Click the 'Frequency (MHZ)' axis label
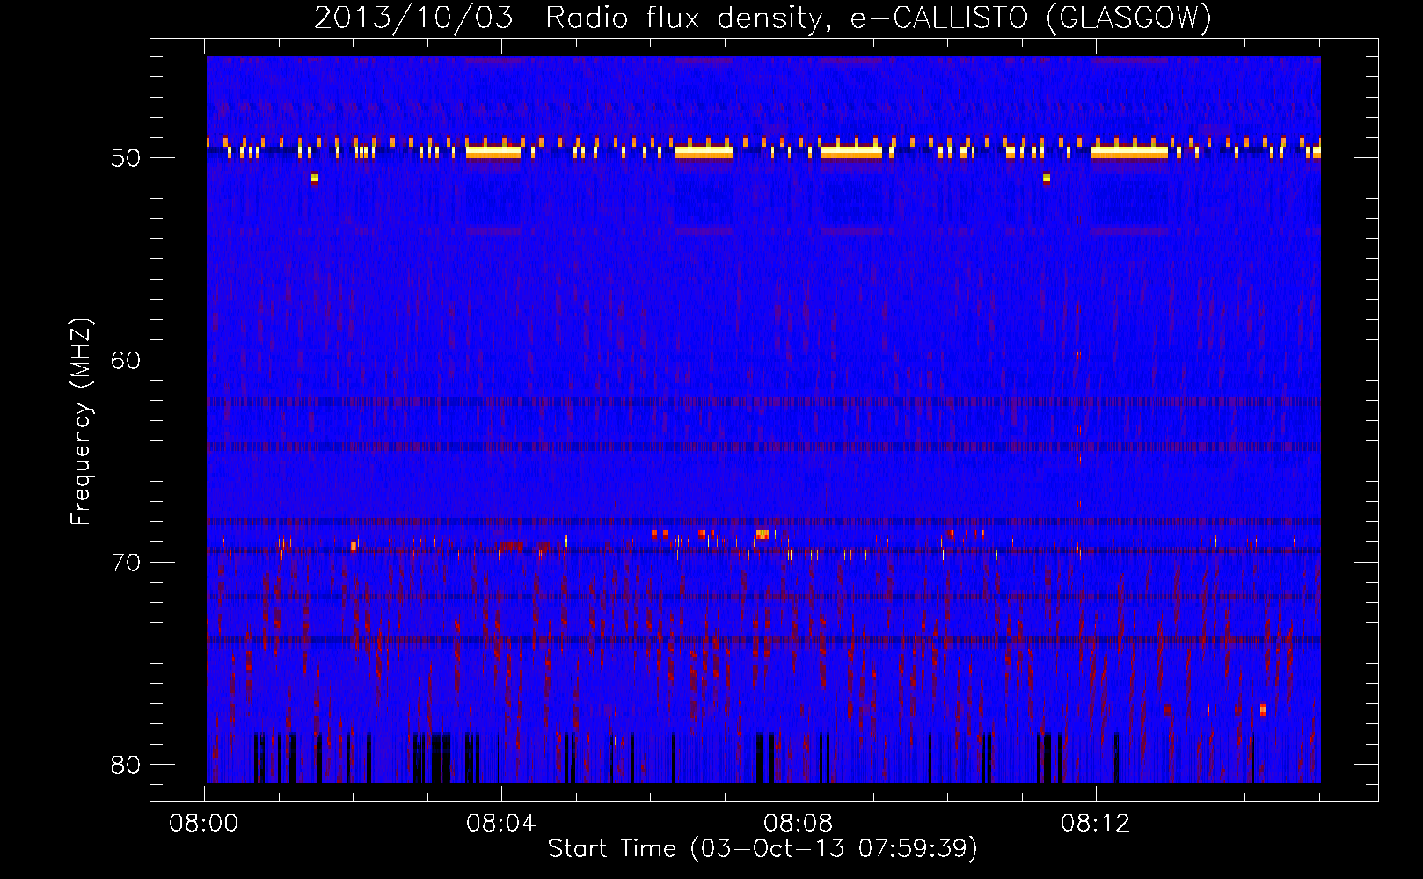The image size is (1423, 879). [x=81, y=422]
